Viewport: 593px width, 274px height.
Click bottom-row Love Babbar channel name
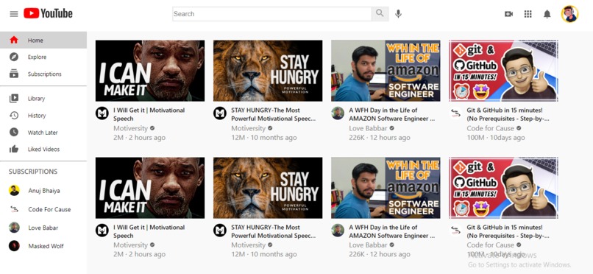point(368,245)
